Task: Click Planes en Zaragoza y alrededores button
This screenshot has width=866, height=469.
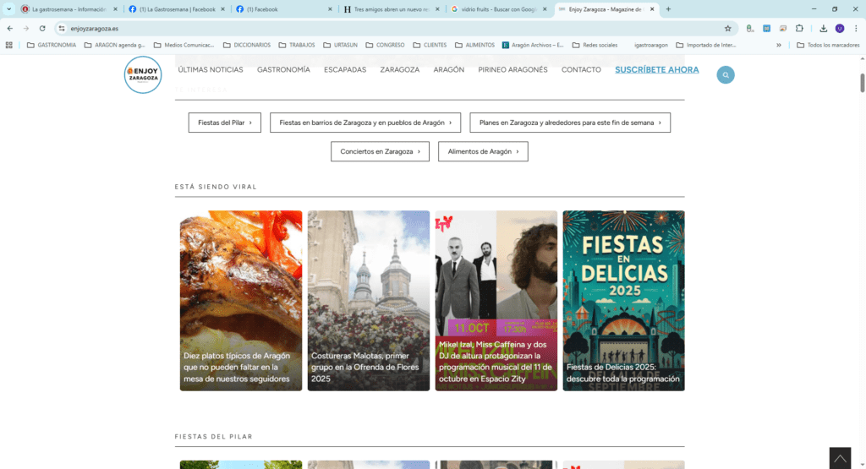Action: click(570, 123)
